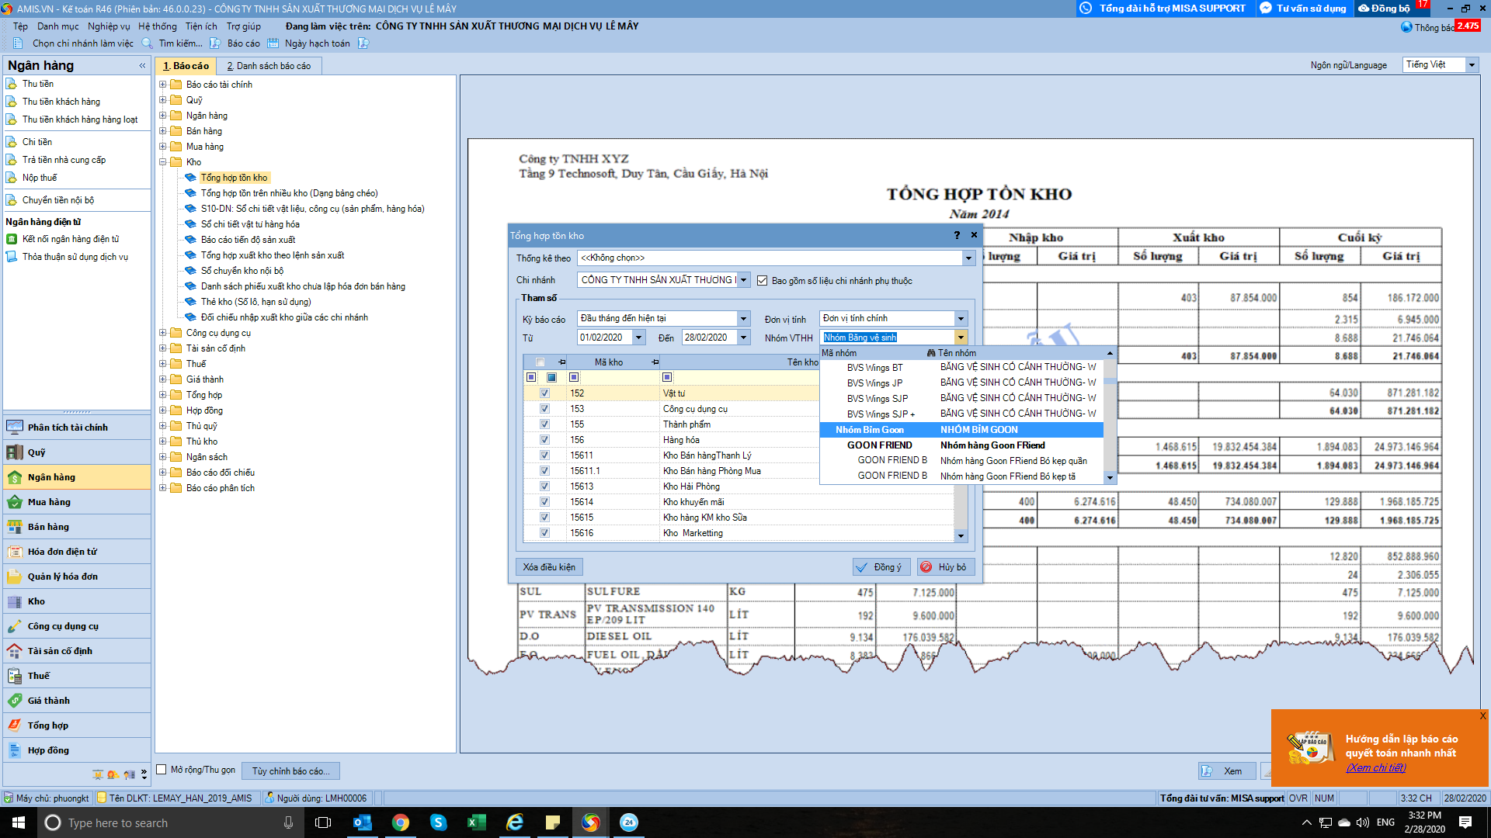Switch to Danh sách báo cáo tab
Viewport: 1491px width, 838px height.
click(x=269, y=66)
